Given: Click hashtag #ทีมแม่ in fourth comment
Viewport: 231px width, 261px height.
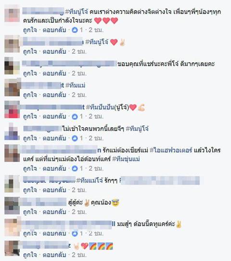Looking at the screenshot, I should coord(76,86).
